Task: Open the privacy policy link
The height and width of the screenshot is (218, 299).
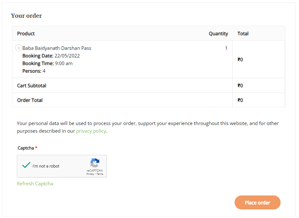Action: (x=91, y=131)
